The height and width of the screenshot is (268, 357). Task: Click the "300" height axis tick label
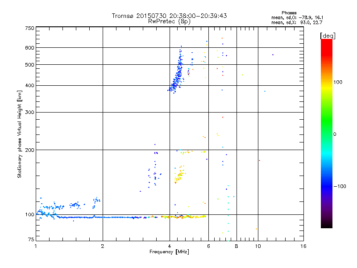(29, 113)
